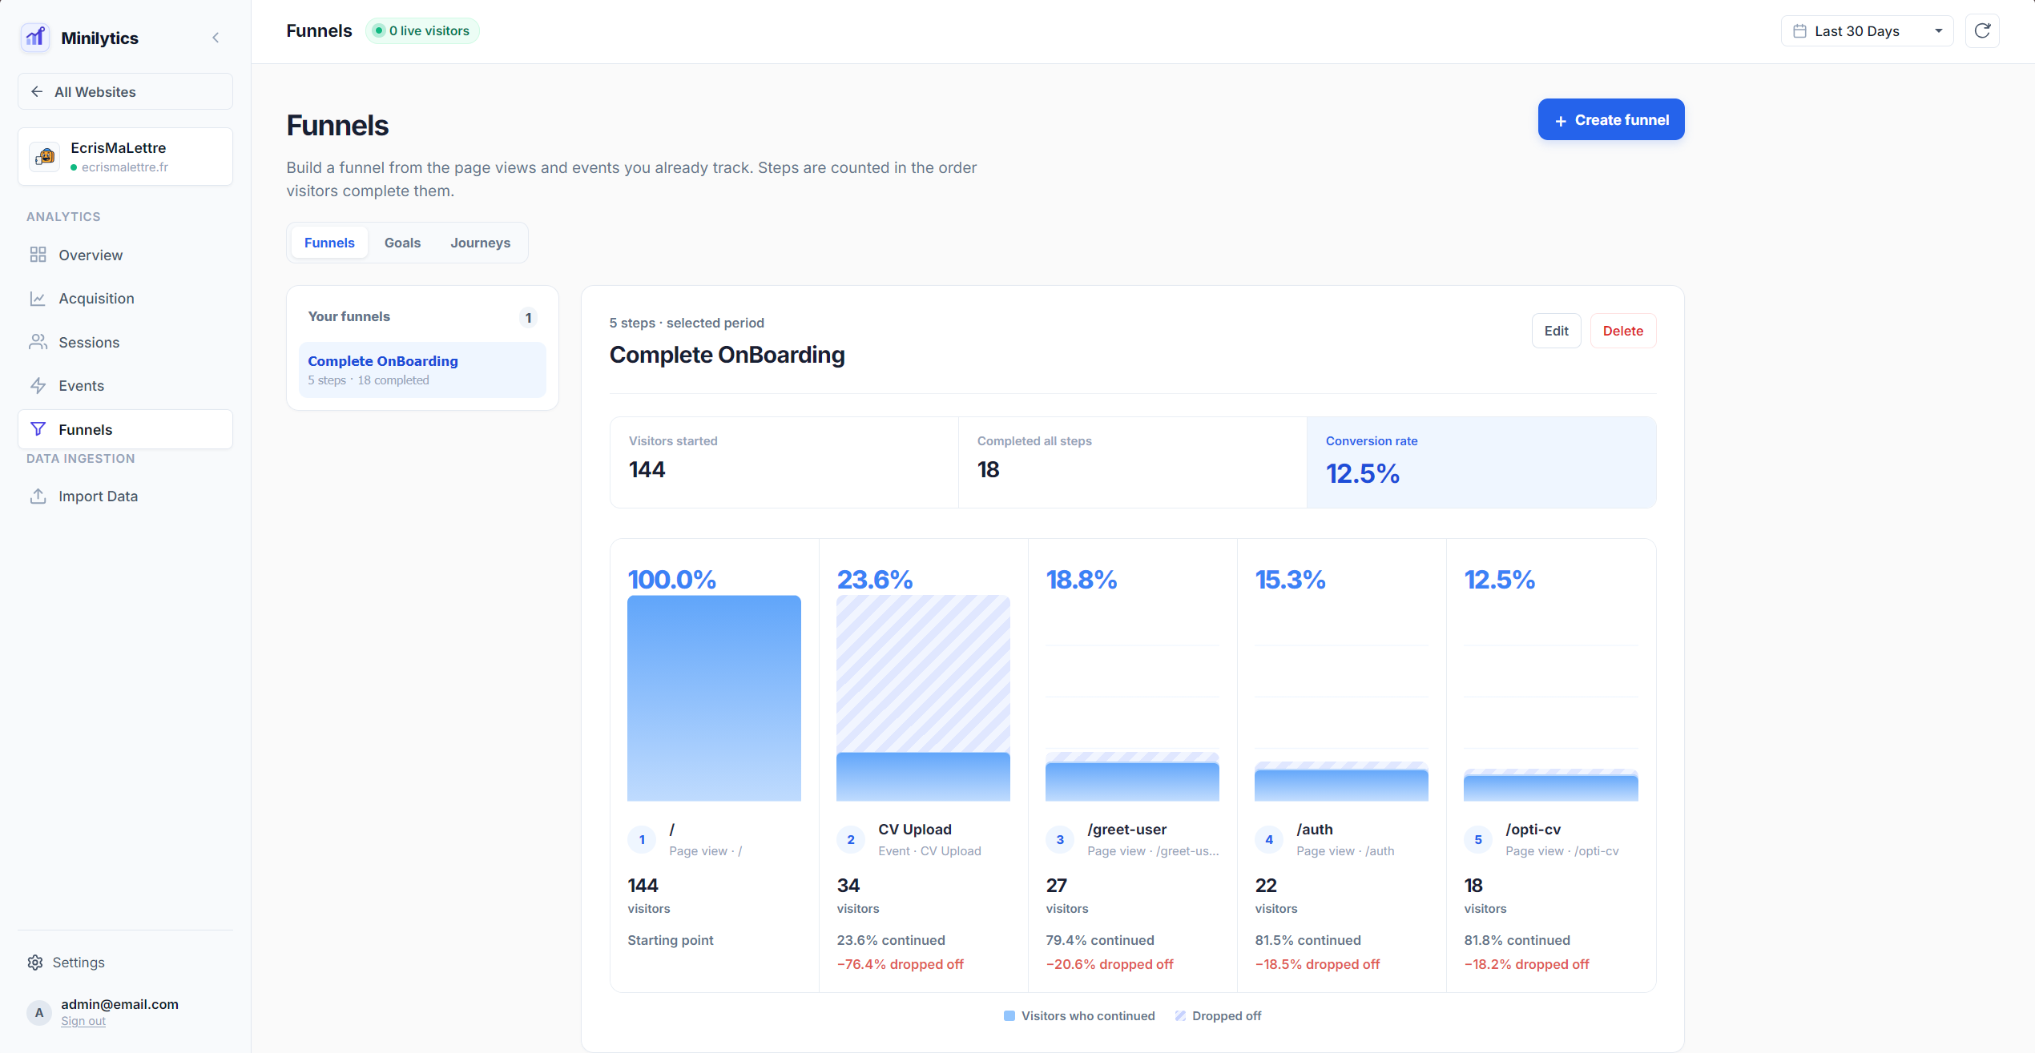Open the Last 30 Days date dropdown
The height and width of the screenshot is (1053, 2035).
[1867, 30]
